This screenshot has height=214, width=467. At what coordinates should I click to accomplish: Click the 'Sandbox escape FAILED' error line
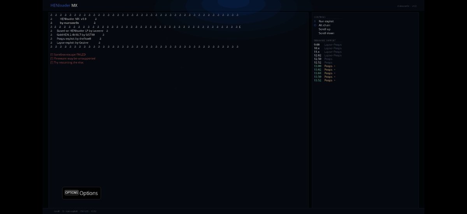(x=68, y=55)
